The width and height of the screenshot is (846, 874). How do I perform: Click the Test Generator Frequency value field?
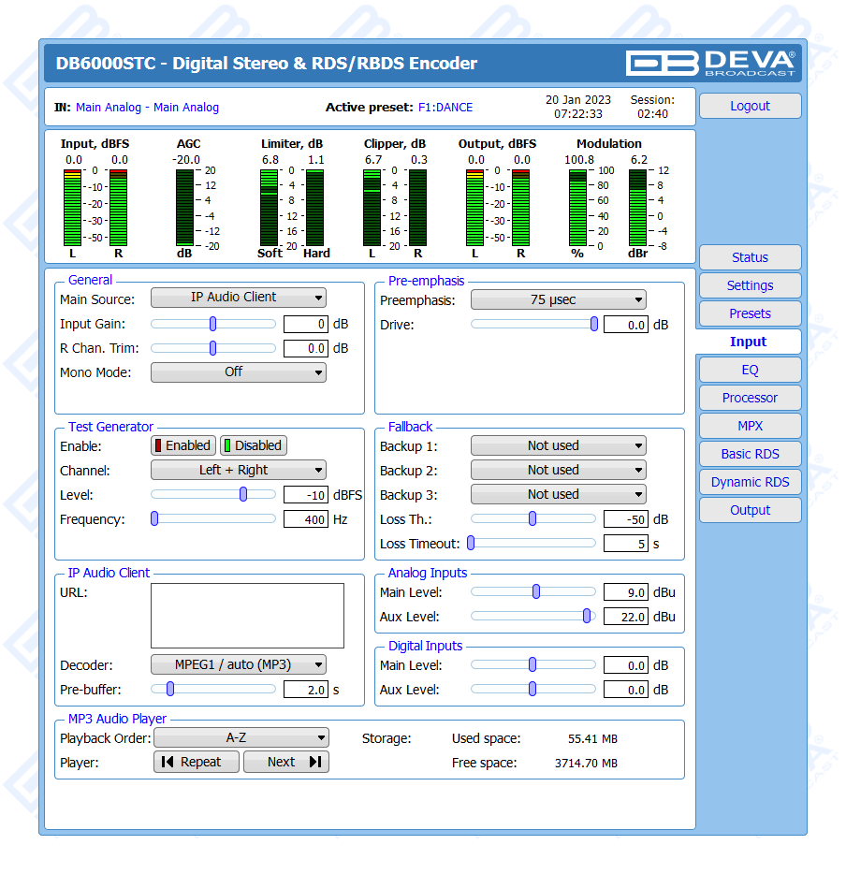[x=308, y=519]
